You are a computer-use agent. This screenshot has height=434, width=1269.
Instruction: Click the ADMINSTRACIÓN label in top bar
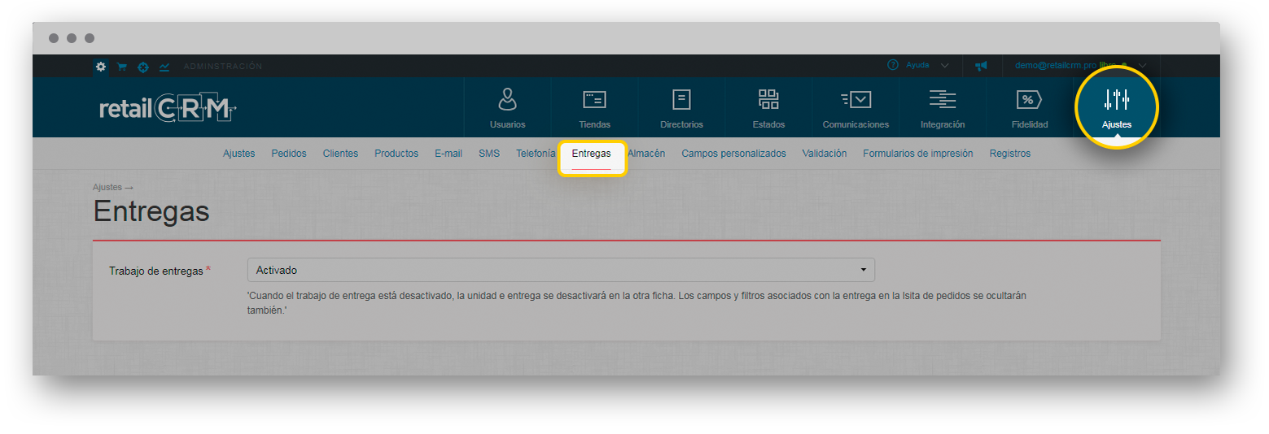[x=223, y=67]
